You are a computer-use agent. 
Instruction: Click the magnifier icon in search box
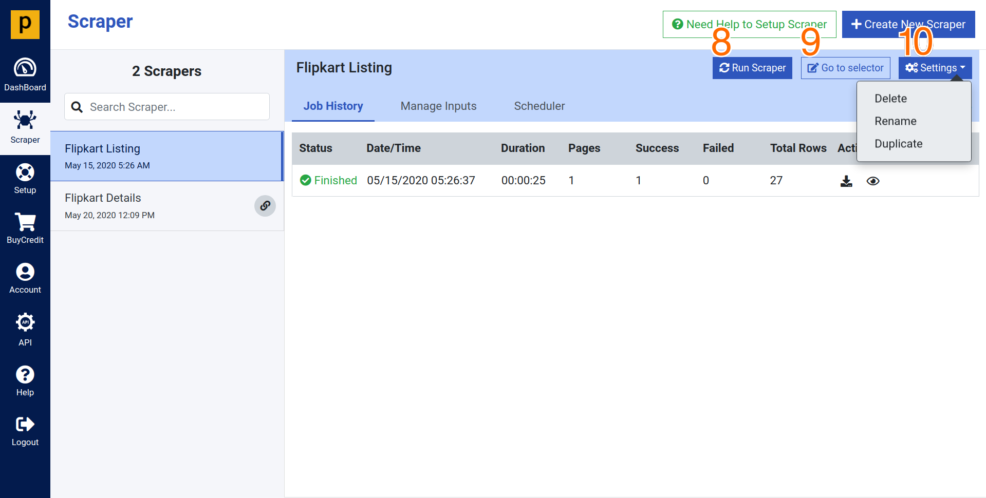pos(77,107)
